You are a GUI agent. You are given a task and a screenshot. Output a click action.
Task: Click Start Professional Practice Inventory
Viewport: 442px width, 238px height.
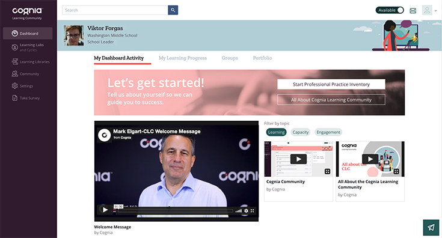pyautogui.click(x=331, y=84)
